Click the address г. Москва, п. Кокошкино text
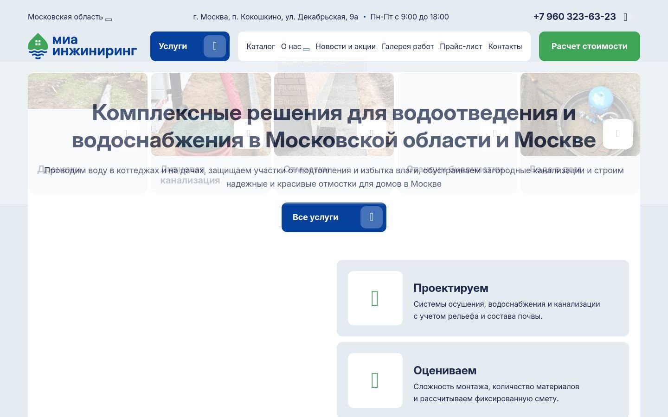The image size is (668, 417). point(276,17)
